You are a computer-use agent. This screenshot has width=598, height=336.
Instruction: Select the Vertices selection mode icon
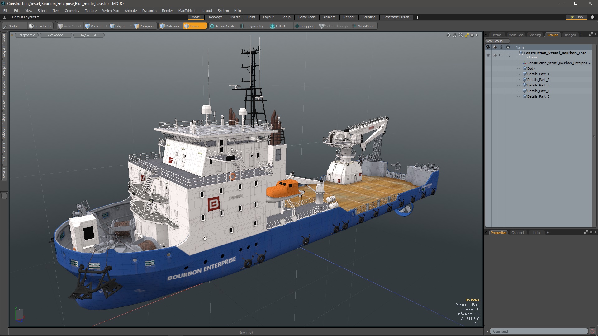tap(88, 26)
